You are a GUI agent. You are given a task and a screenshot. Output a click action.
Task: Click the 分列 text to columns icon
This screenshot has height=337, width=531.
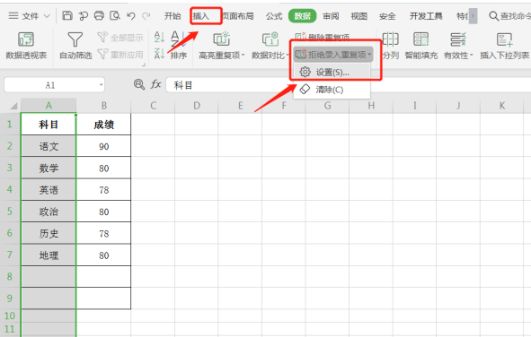(x=391, y=46)
